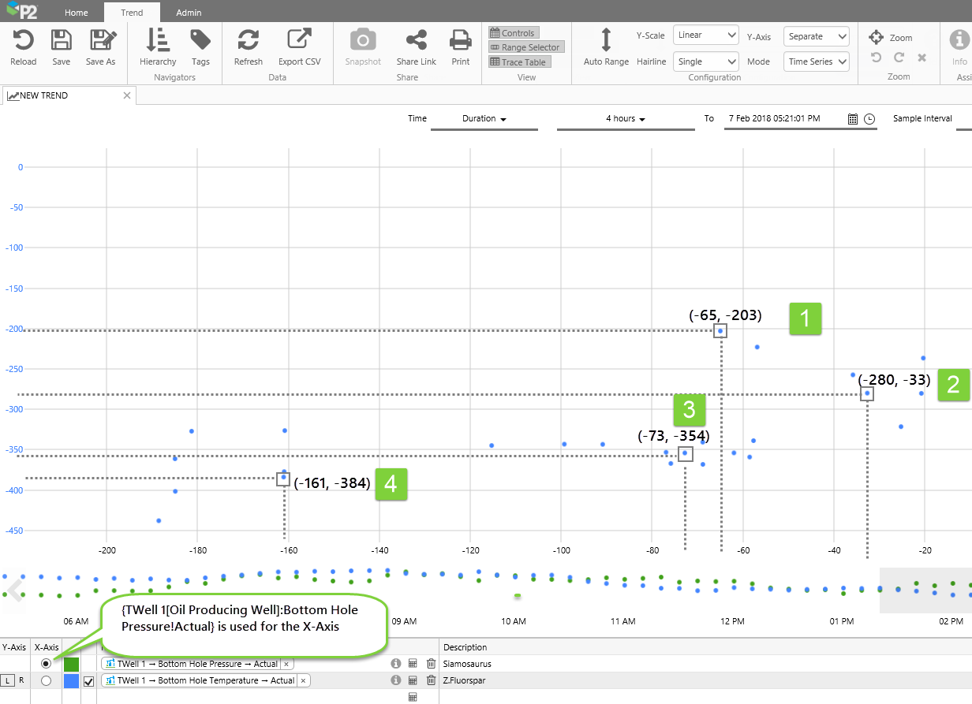The image size is (972, 704).
Task: Print the trend using Print icon
Action: (x=461, y=41)
